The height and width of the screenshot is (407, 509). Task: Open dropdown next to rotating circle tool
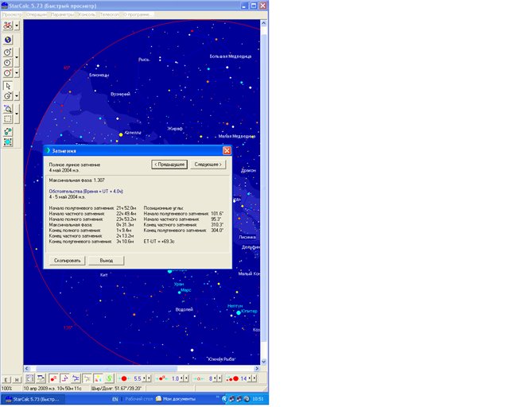click(17, 96)
